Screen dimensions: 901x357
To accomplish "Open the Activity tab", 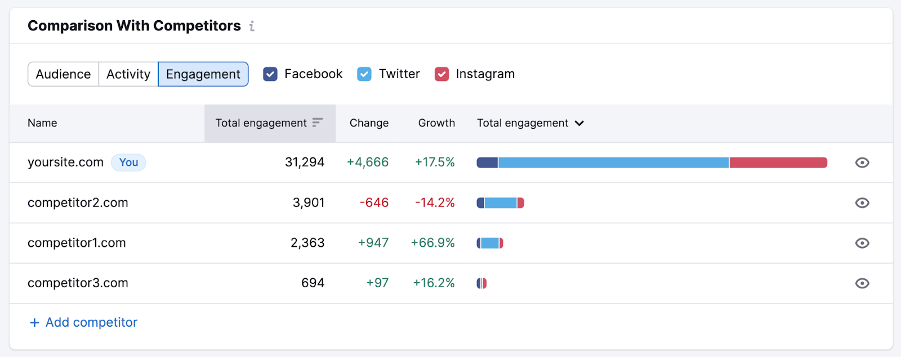I will 128,74.
